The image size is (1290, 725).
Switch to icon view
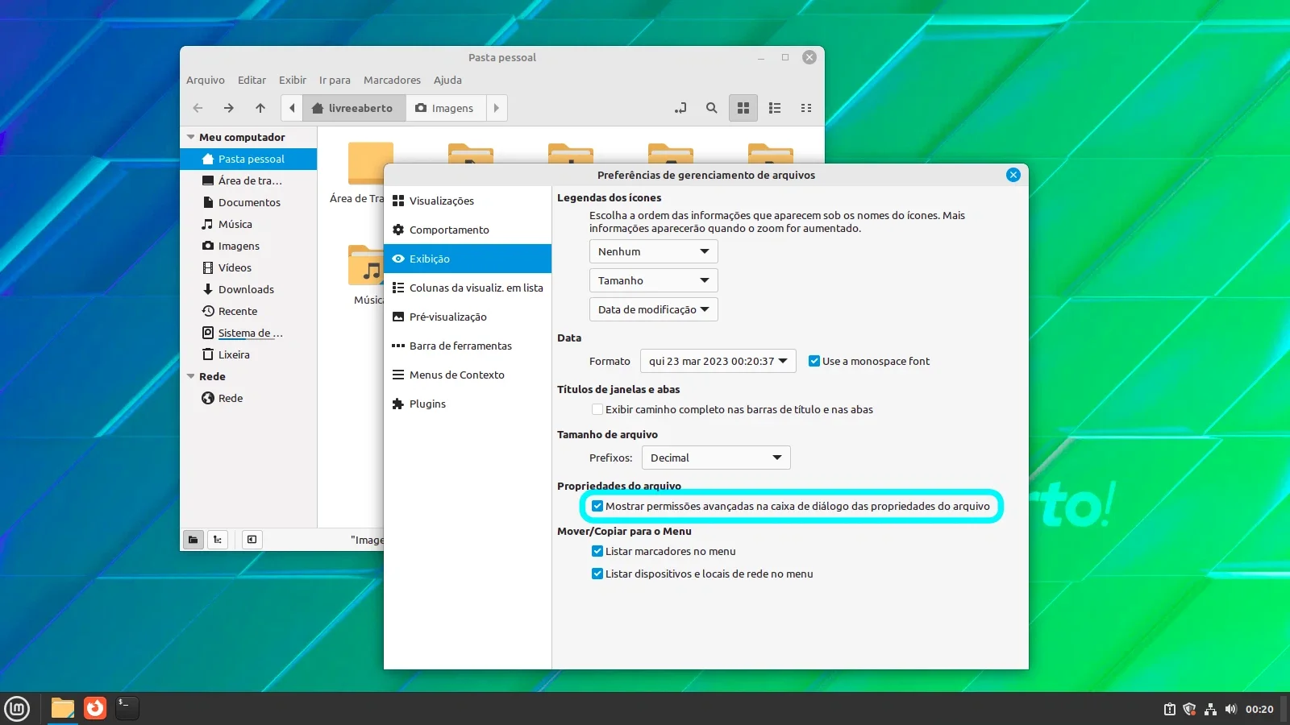coord(743,108)
